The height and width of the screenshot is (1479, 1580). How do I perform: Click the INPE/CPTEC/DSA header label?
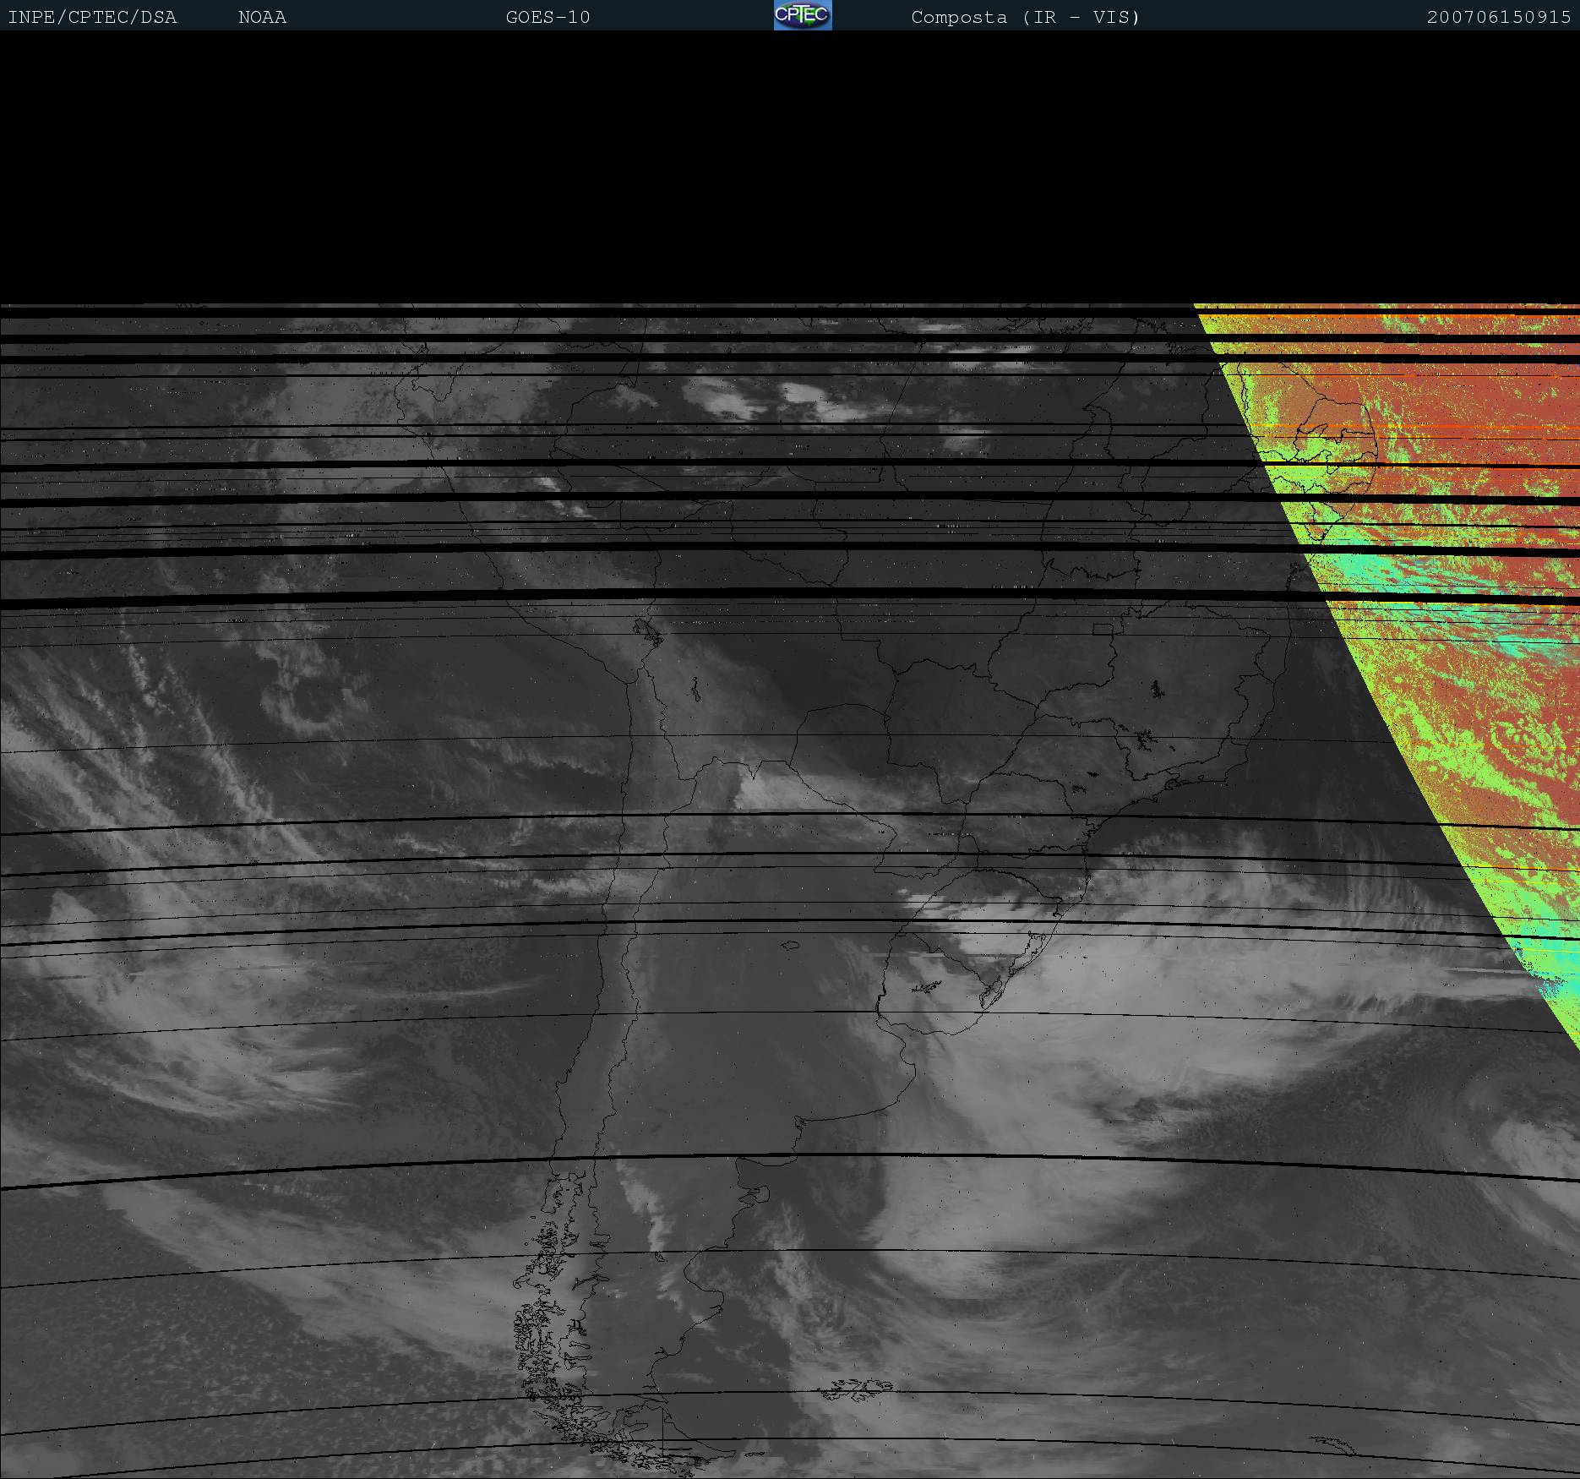[x=92, y=17]
